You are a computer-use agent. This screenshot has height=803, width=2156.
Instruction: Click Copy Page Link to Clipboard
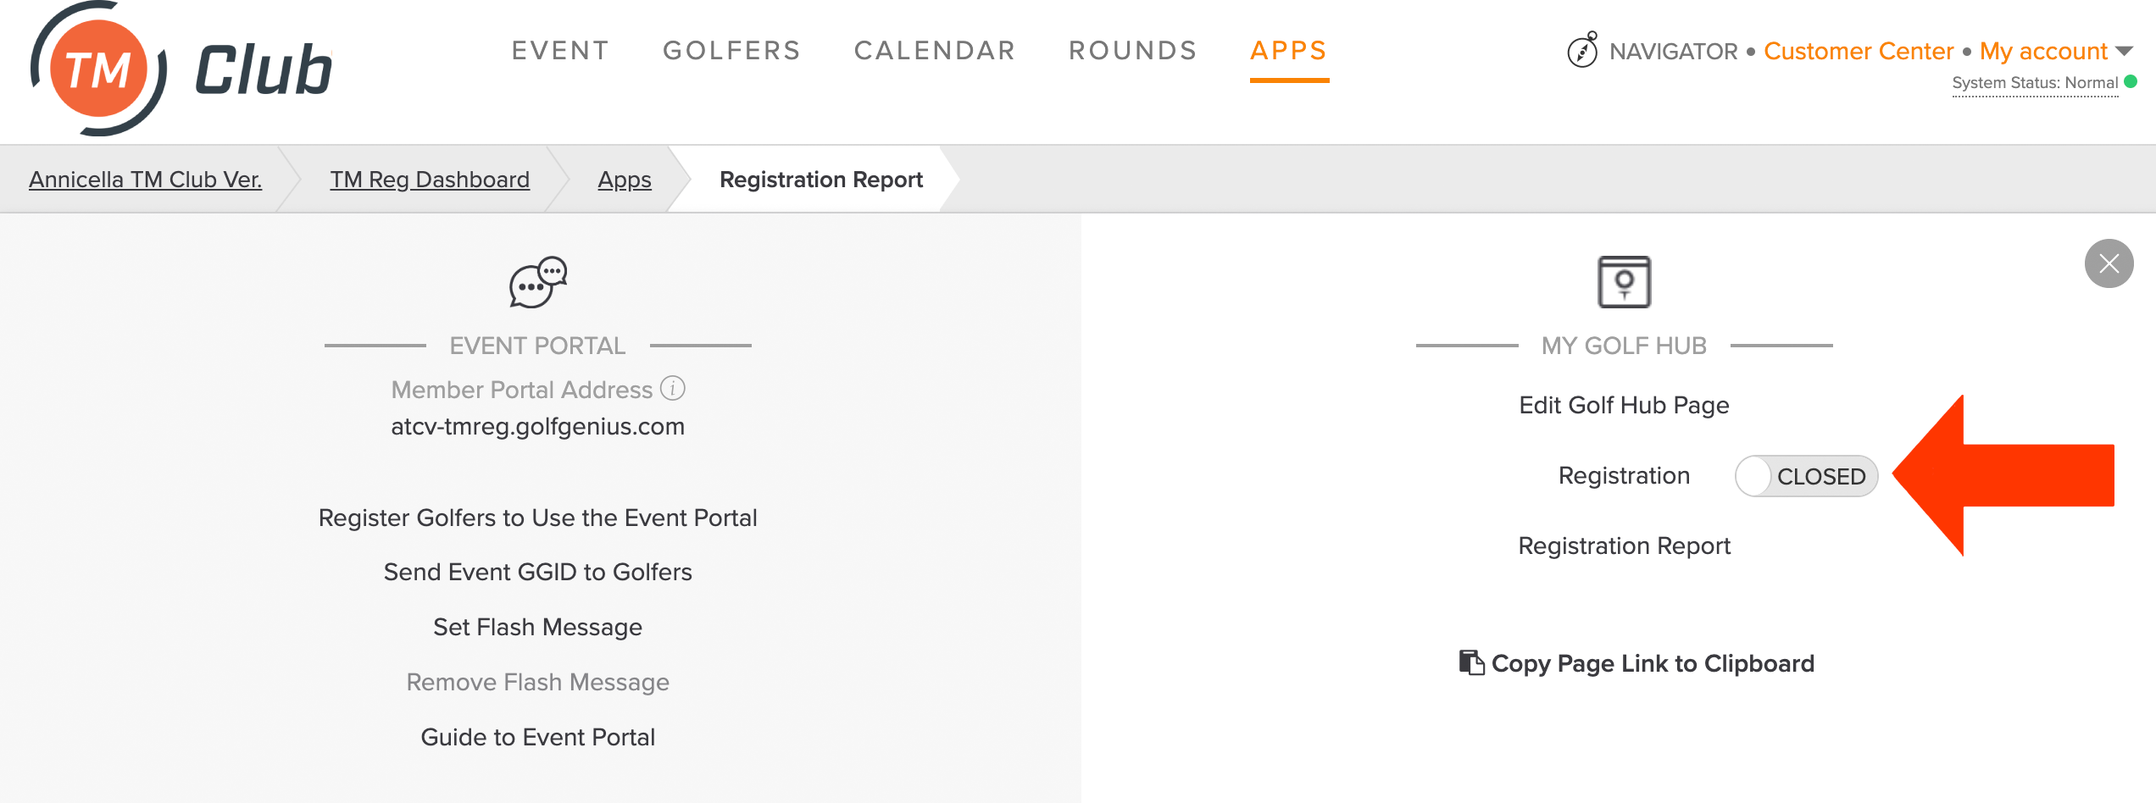point(1653,663)
